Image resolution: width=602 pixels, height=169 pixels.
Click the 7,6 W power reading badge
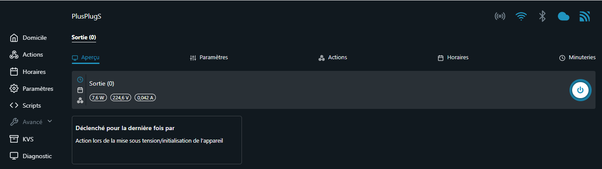pos(99,98)
